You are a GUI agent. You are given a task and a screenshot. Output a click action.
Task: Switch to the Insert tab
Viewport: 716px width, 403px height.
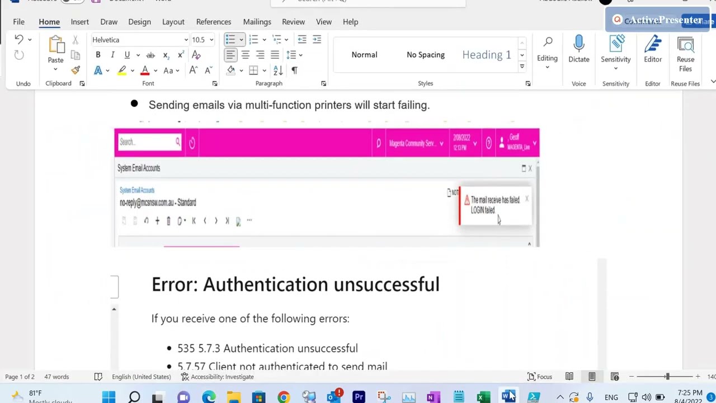point(79,22)
